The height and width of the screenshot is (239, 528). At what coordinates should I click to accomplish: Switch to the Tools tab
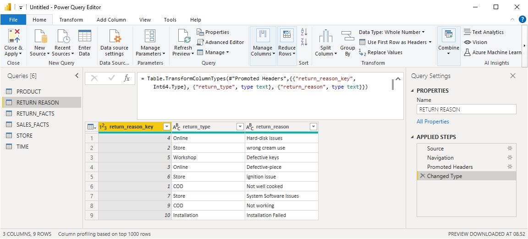[170, 20]
